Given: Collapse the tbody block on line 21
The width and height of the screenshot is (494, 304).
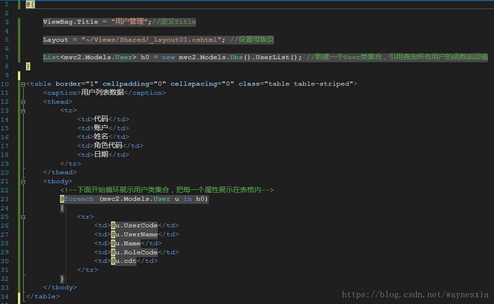Looking at the screenshot, I should [x=23, y=182].
